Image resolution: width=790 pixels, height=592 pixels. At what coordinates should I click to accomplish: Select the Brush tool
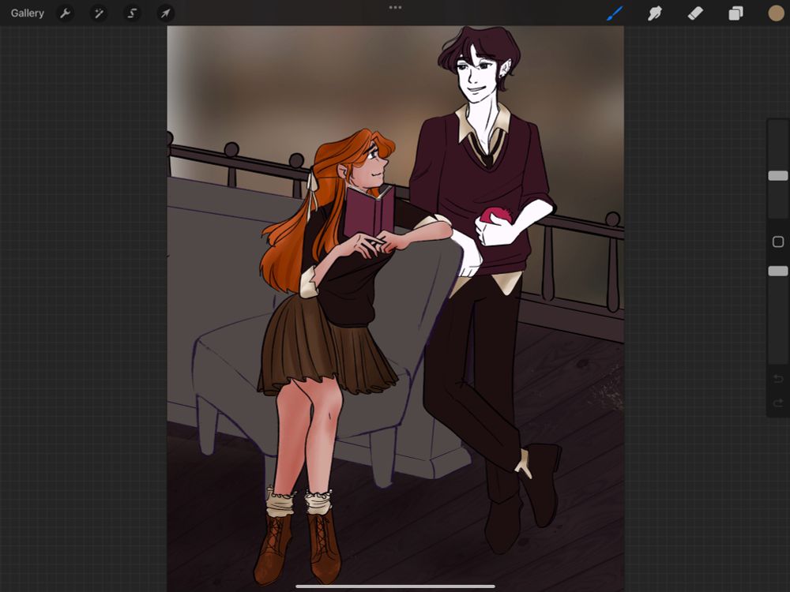(614, 13)
